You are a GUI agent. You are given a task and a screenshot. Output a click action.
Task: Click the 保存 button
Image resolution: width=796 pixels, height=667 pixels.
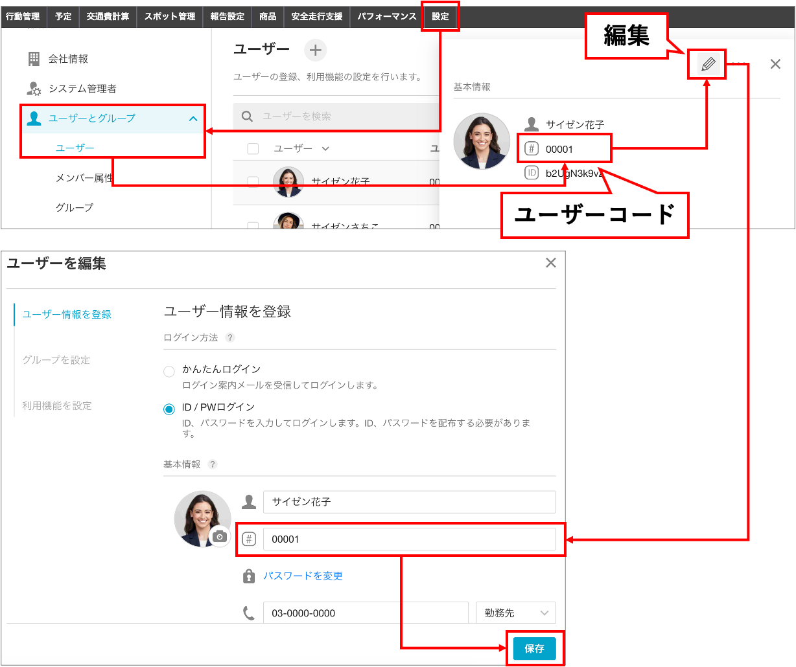(x=535, y=648)
